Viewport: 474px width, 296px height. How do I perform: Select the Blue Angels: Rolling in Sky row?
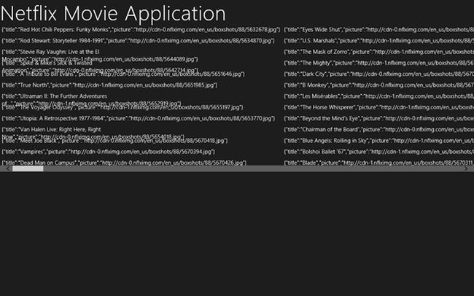pyautogui.click(x=378, y=141)
